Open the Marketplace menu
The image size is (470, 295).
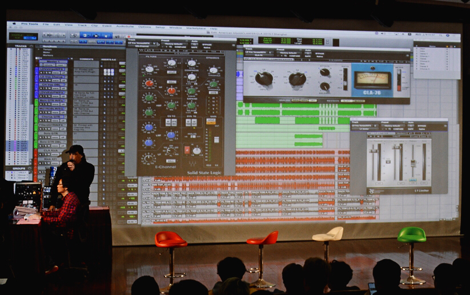(x=195, y=28)
